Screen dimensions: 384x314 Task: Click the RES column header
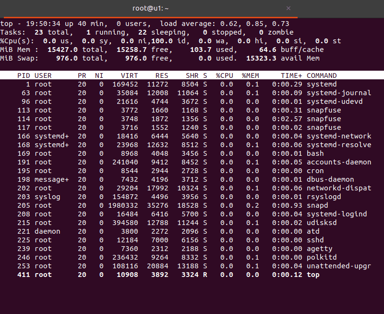tap(162, 75)
